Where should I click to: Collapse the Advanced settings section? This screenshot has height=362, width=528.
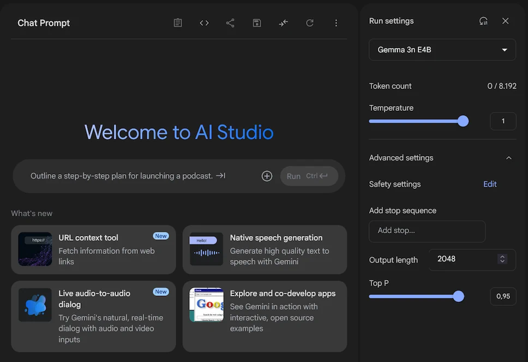pos(509,158)
